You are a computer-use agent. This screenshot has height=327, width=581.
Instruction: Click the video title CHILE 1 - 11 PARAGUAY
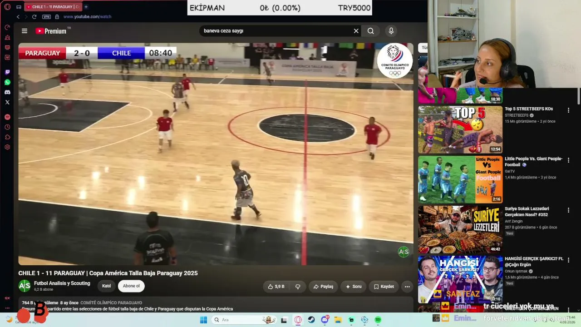(108, 273)
